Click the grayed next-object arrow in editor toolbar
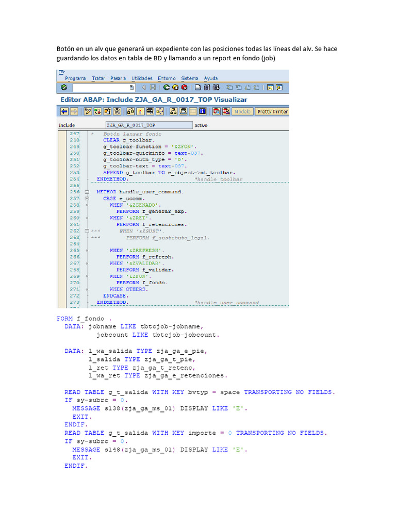This screenshot has width=396, height=528. coord(74,111)
